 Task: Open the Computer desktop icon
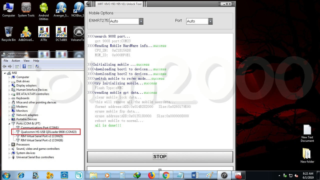point(8,10)
